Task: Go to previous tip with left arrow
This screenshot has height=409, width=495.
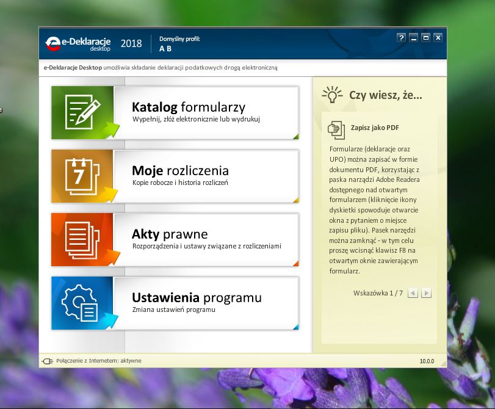Action: pos(413,293)
